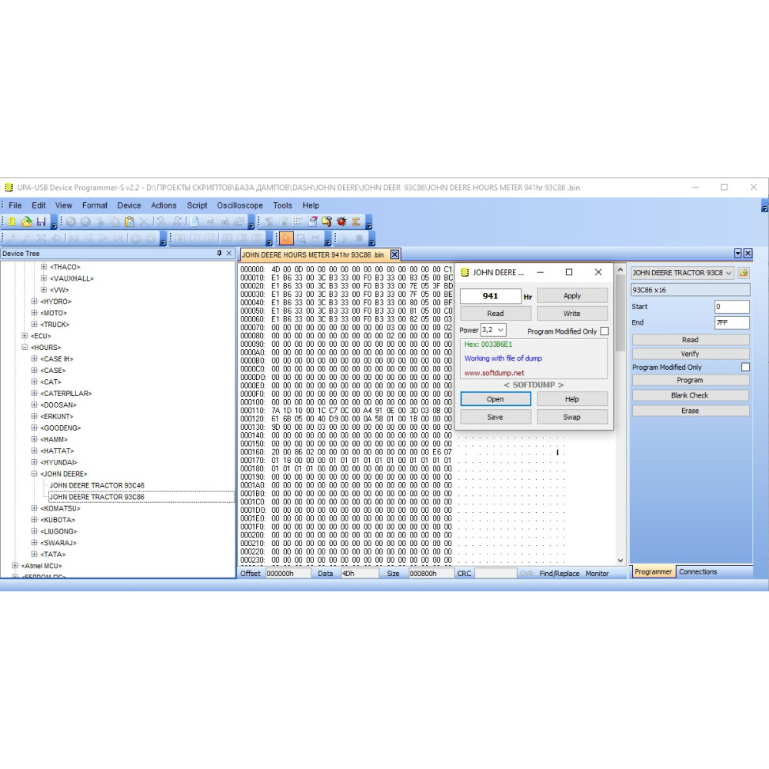This screenshot has width=769, height=769.
Task: Click the hex view vertical scrollbar thumb
Action: click(621, 314)
